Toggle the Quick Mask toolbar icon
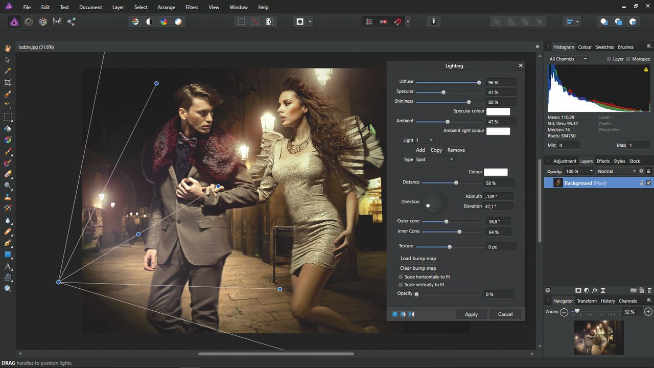Viewport: 654px width, 368px height. [300, 22]
